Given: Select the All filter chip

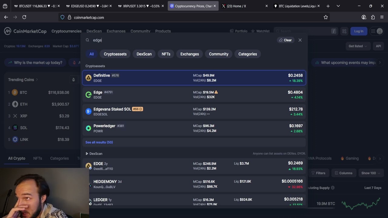Looking at the screenshot, I should [x=92, y=54].
